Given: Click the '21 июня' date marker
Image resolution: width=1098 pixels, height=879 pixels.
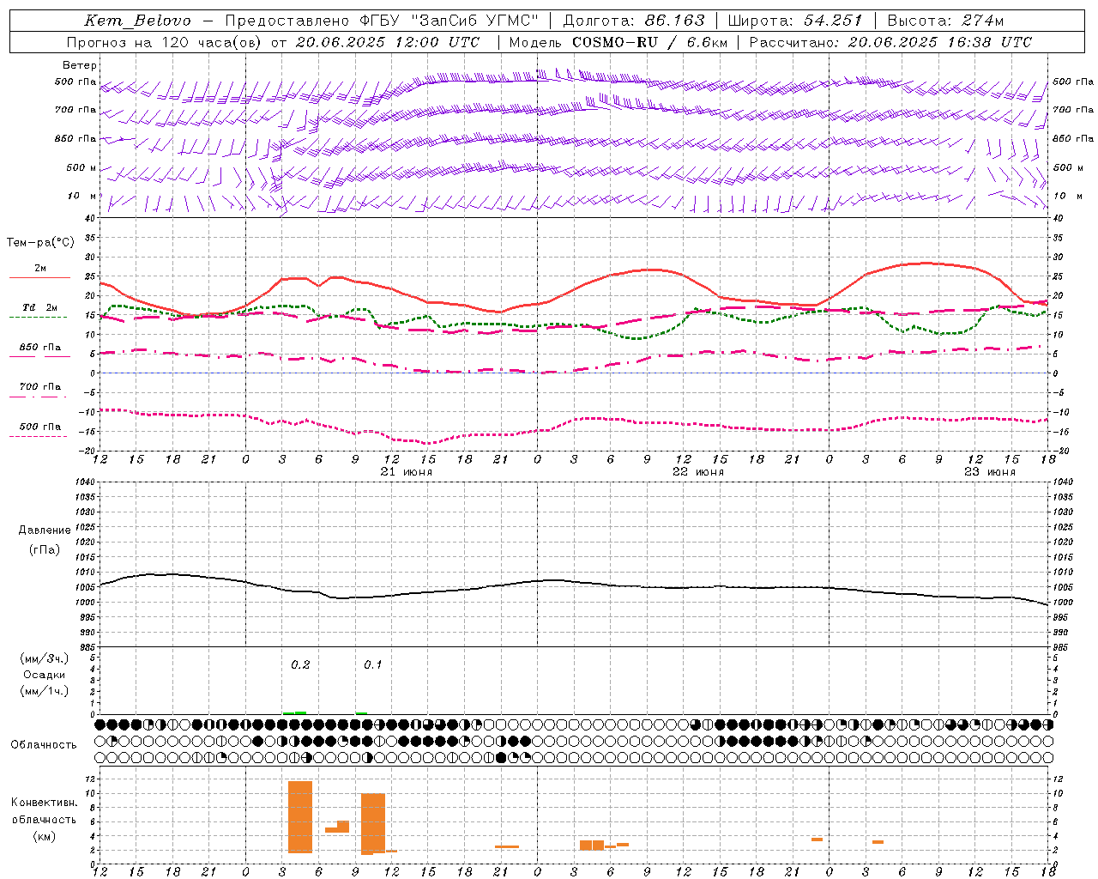Looking at the screenshot, I should (407, 472).
